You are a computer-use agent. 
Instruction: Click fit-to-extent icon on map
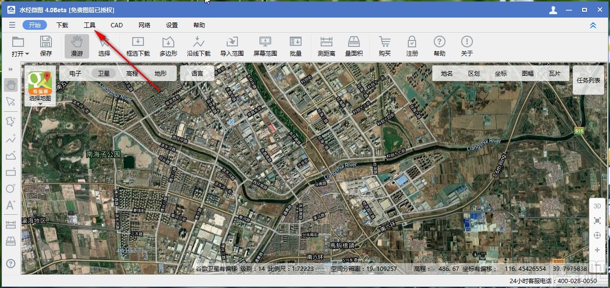[597, 221]
